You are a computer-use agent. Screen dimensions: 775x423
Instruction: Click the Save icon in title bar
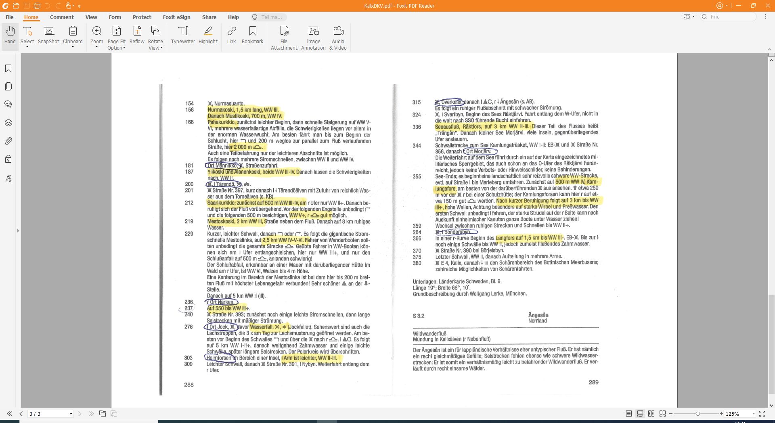pos(26,6)
